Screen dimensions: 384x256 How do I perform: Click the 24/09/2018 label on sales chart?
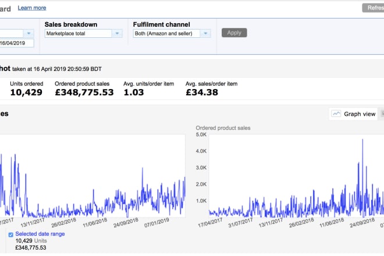click(362, 222)
